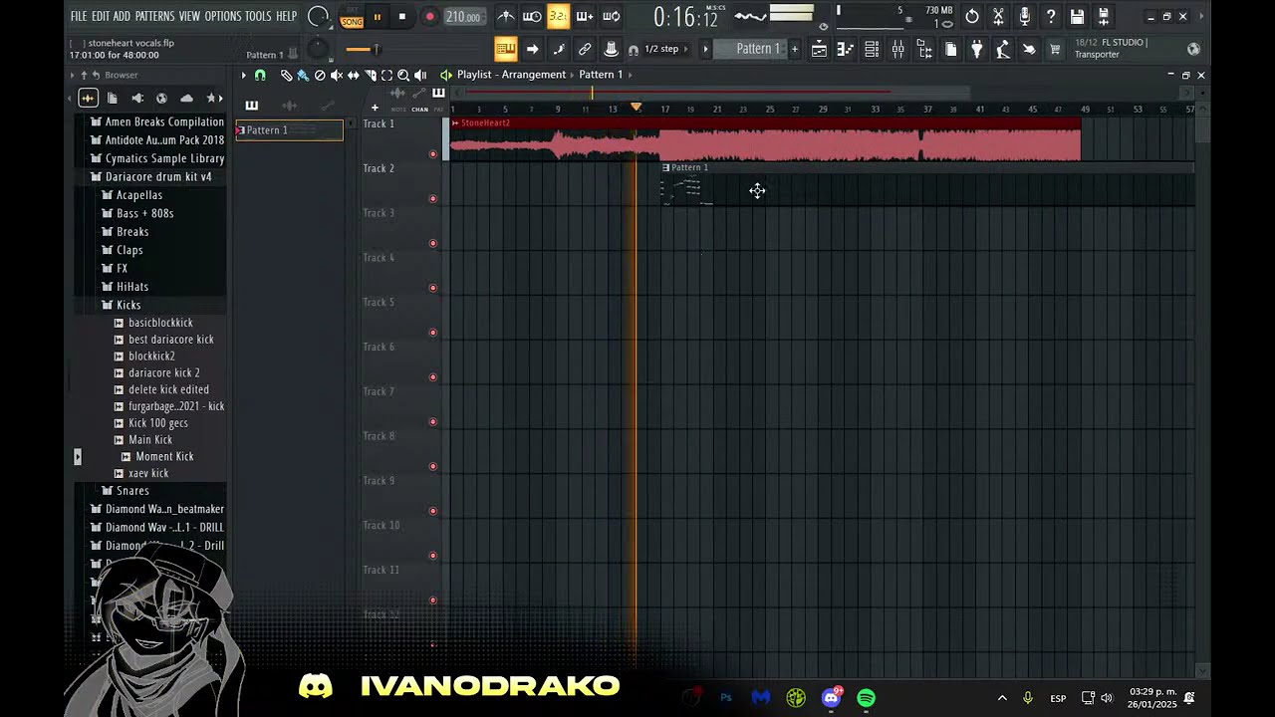Toggle wait for input before recording
The image size is (1275, 717).
point(532,16)
